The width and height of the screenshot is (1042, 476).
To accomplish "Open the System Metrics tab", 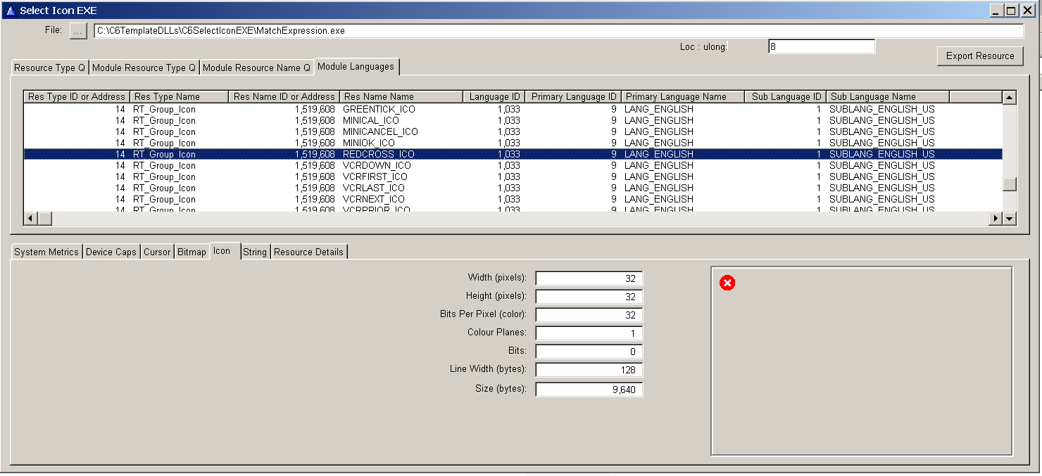I will [46, 252].
